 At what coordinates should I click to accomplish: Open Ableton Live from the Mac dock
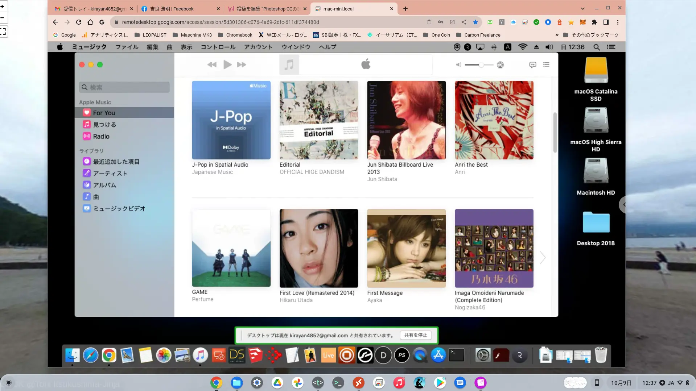(328, 355)
